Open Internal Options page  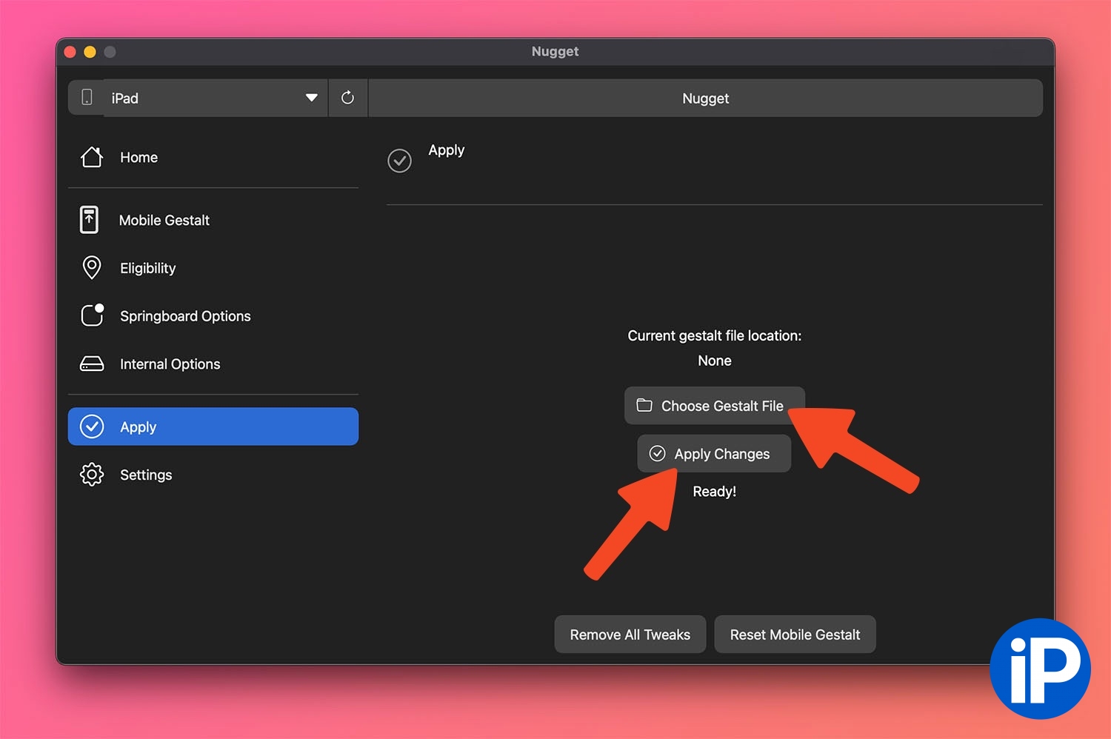point(213,364)
